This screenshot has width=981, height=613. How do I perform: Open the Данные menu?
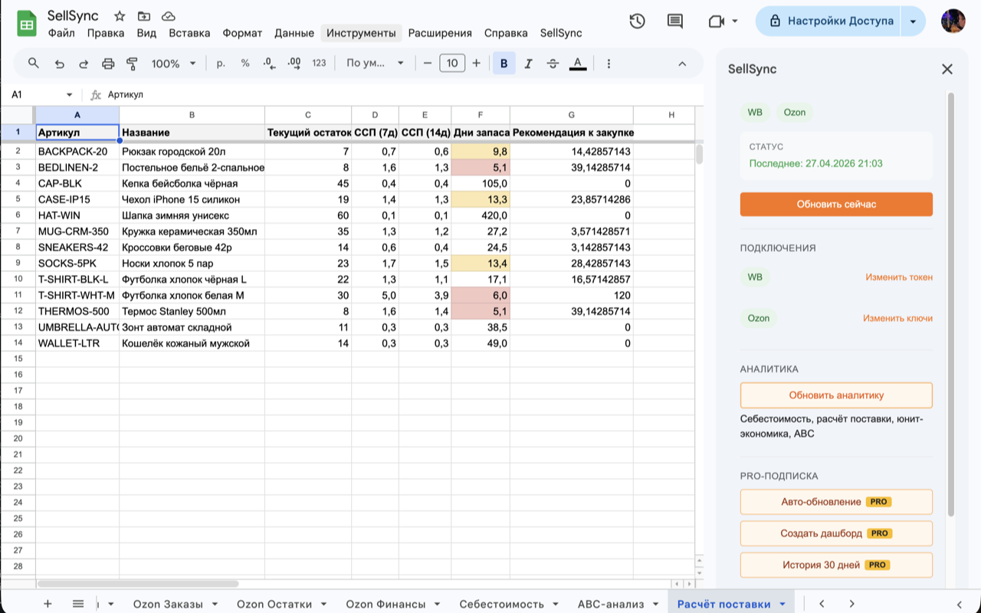click(x=294, y=33)
